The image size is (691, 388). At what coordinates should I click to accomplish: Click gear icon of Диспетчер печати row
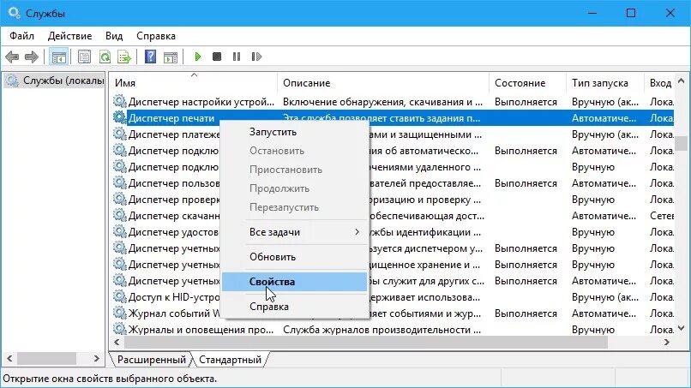[119, 117]
